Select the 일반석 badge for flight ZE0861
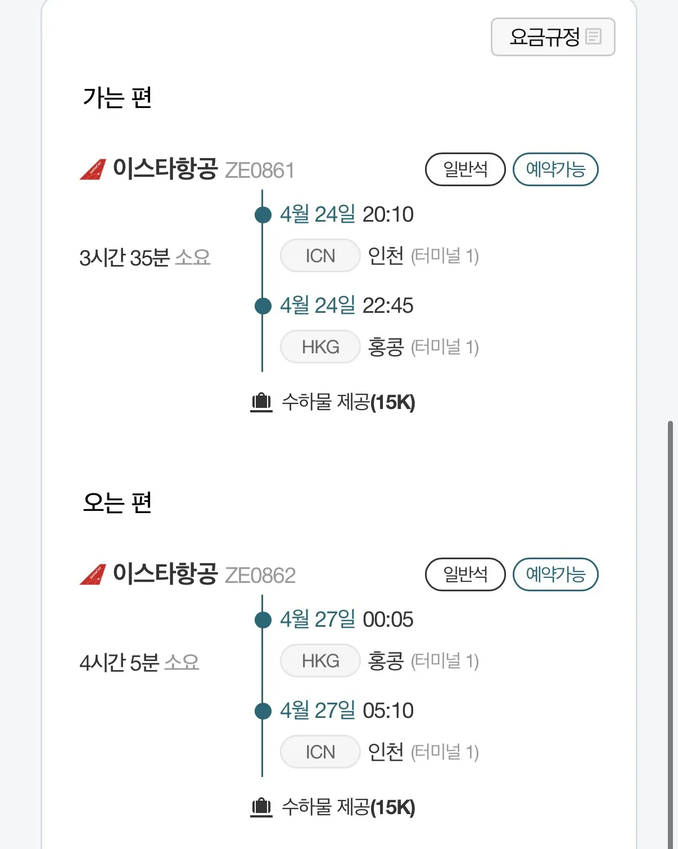Viewport: 678px width, 849px height. pos(465,169)
